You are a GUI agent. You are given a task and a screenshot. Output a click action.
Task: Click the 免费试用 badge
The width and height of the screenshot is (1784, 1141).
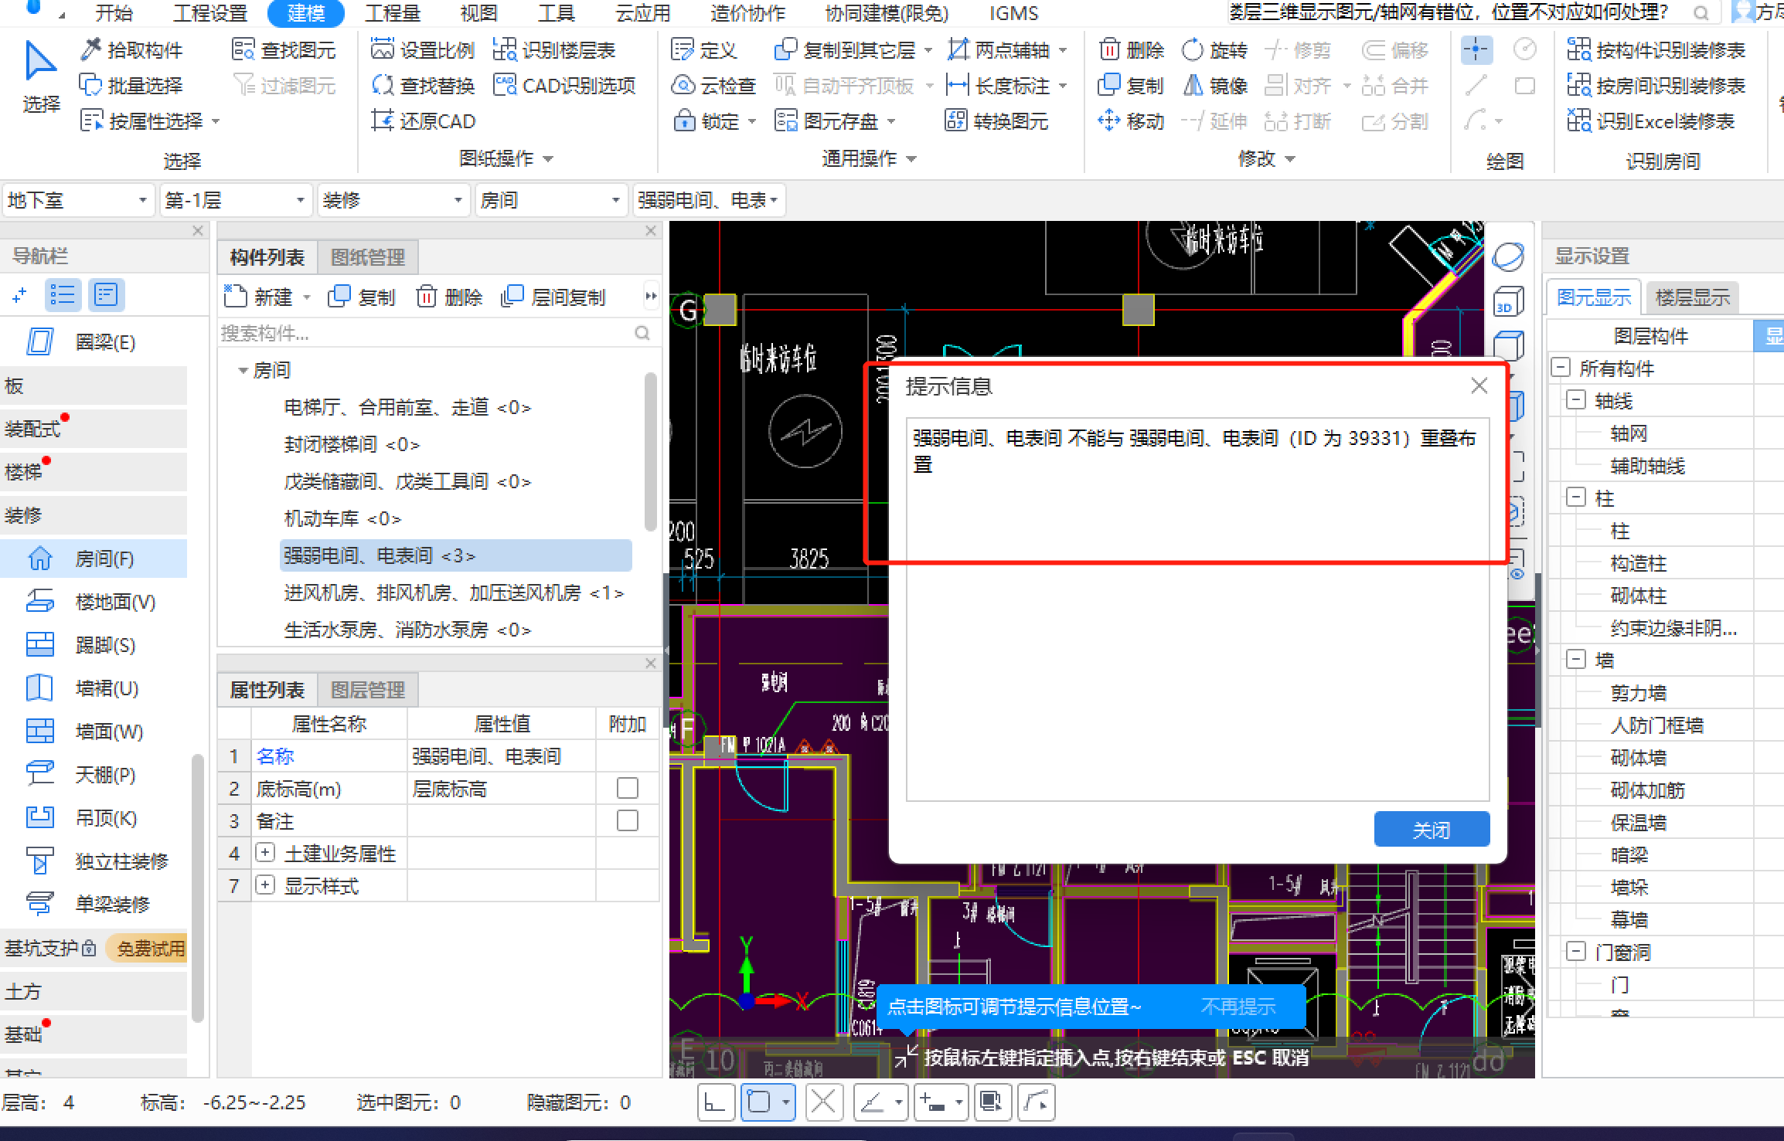147,948
